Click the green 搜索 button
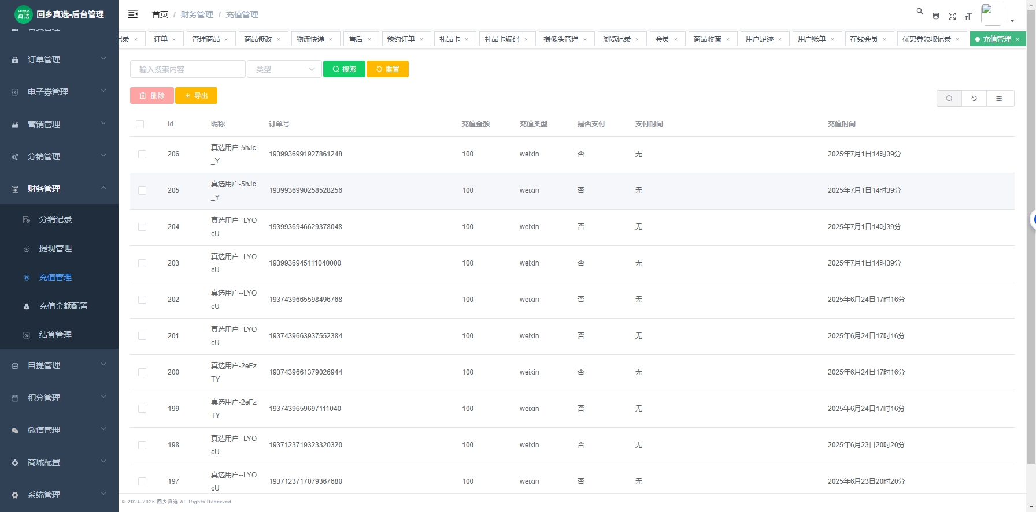Viewport: 1036px width, 512px height. [344, 69]
